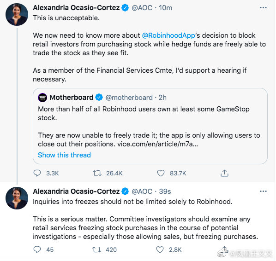
Task: Retweet the second tweet with 420 retweets
Action: (96, 249)
